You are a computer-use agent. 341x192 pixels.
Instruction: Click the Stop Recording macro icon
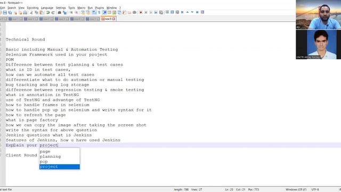pos(145,12)
